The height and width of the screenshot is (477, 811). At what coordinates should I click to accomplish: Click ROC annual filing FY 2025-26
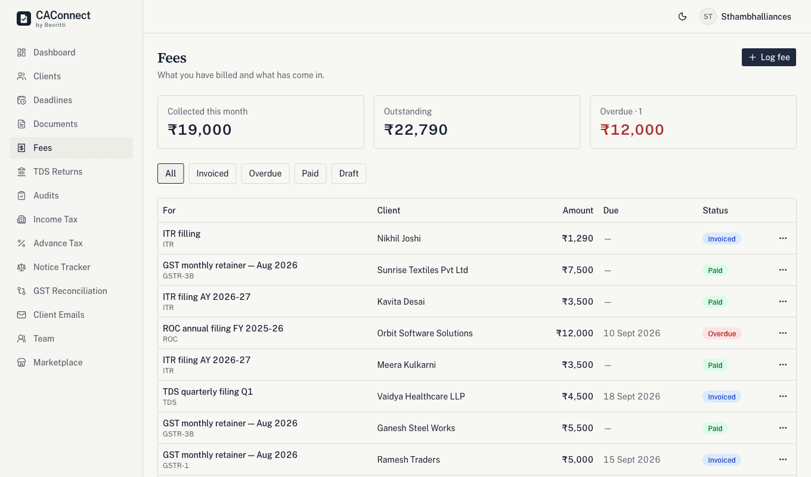[x=223, y=329]
